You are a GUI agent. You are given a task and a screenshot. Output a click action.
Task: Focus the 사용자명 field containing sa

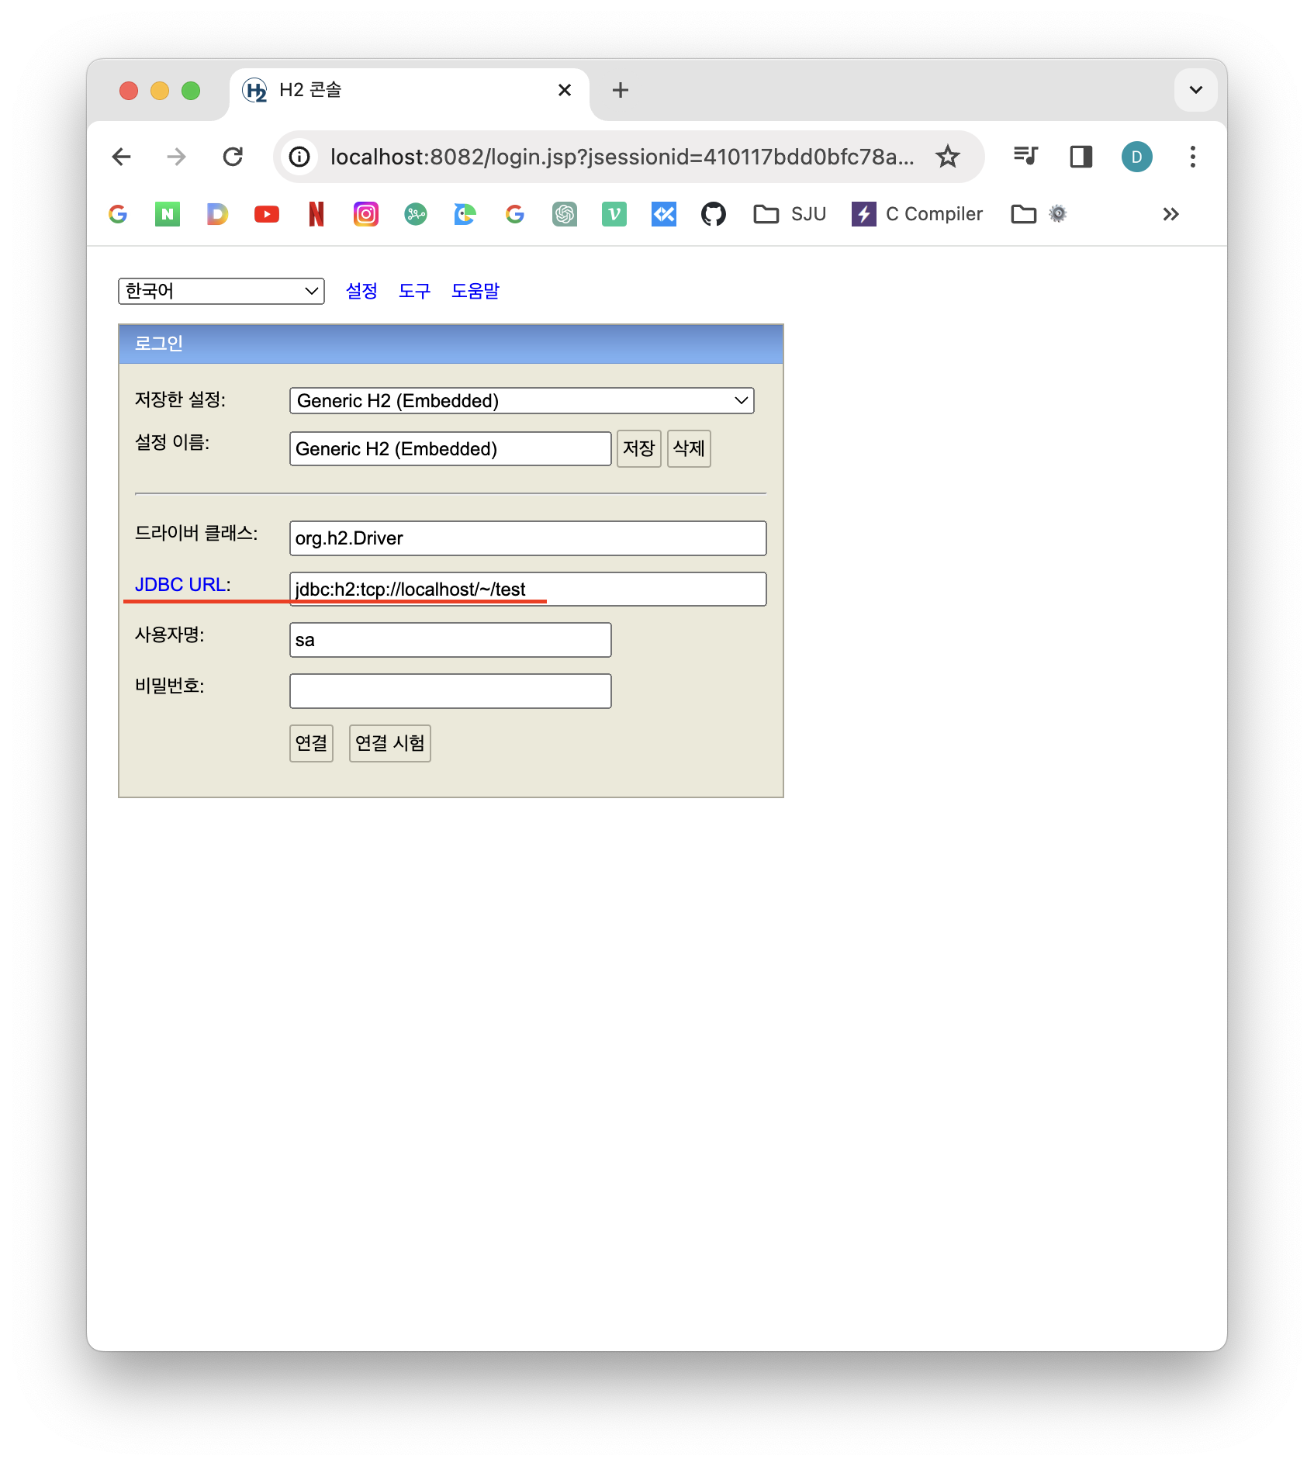[x=451, y=640]
